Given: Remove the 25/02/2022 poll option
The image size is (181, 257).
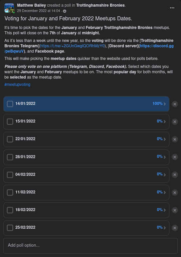Looking at the screenshot, I should click(175, 228).
